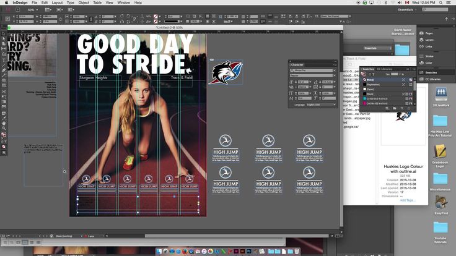Click the Tint field in Swatches panel
This screenshot has height=256, width=456.
click(x=394, y=74)
